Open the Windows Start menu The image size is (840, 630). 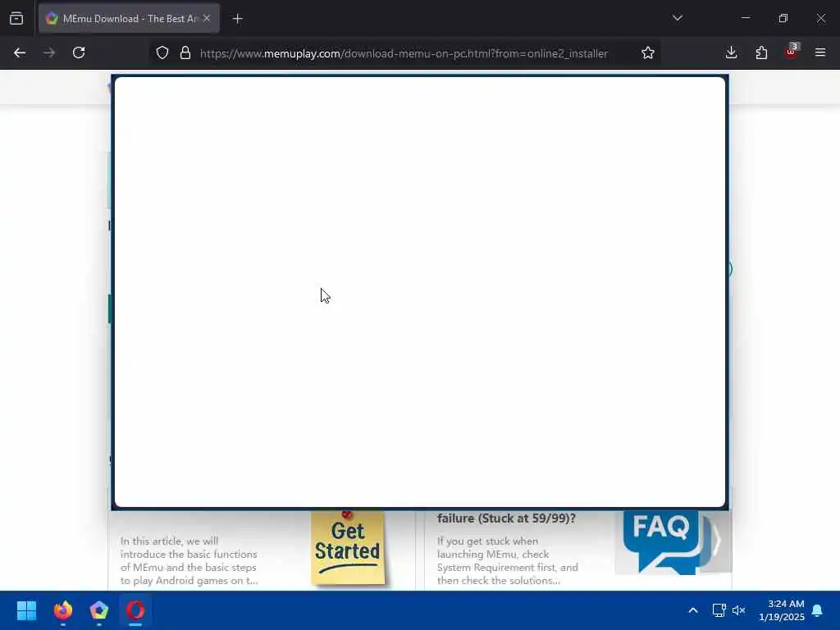coord(26,610)
